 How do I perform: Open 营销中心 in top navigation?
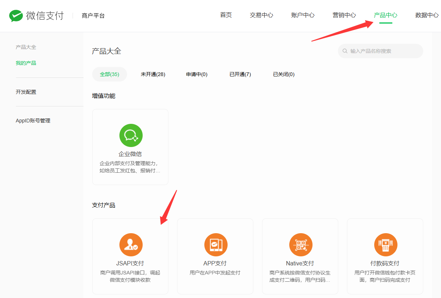coord(344,15)
